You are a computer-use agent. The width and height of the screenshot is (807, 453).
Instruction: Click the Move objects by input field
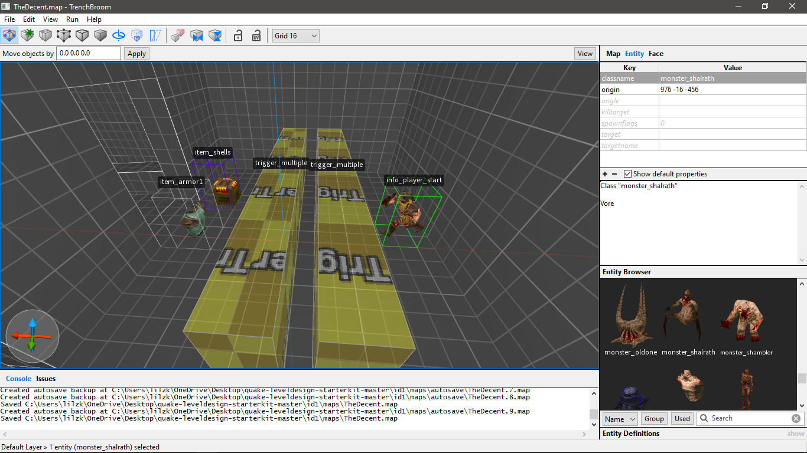(x=89, y=53)
